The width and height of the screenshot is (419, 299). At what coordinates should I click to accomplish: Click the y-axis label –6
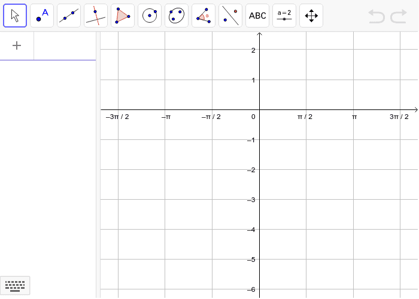tap(251, 289)
